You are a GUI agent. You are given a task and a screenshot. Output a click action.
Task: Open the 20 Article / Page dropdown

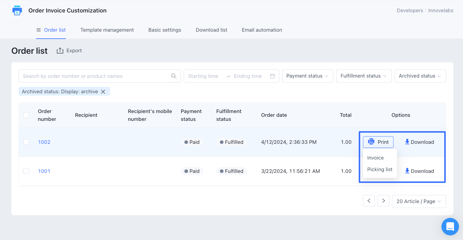pyautogui.click(x=419, y=201)
